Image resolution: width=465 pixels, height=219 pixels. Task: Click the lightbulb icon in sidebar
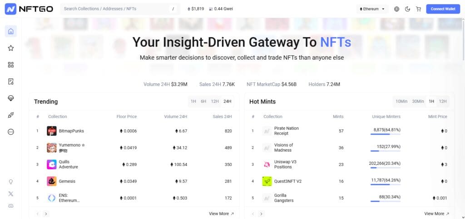11,182
